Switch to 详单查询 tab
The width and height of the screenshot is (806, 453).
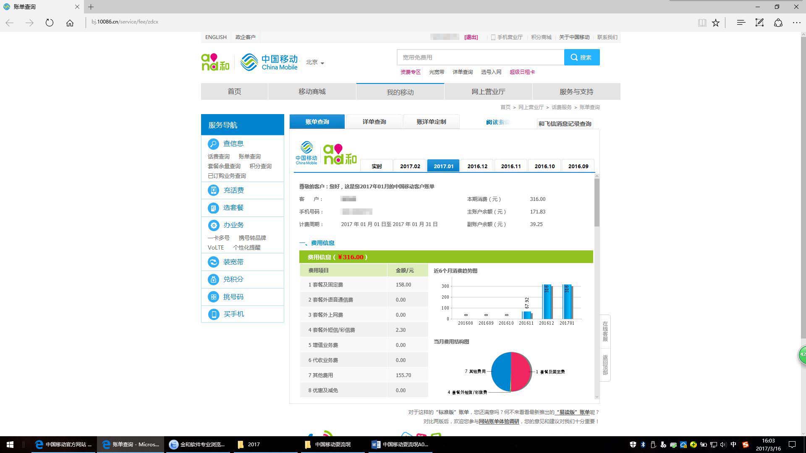tap(374, 122)
